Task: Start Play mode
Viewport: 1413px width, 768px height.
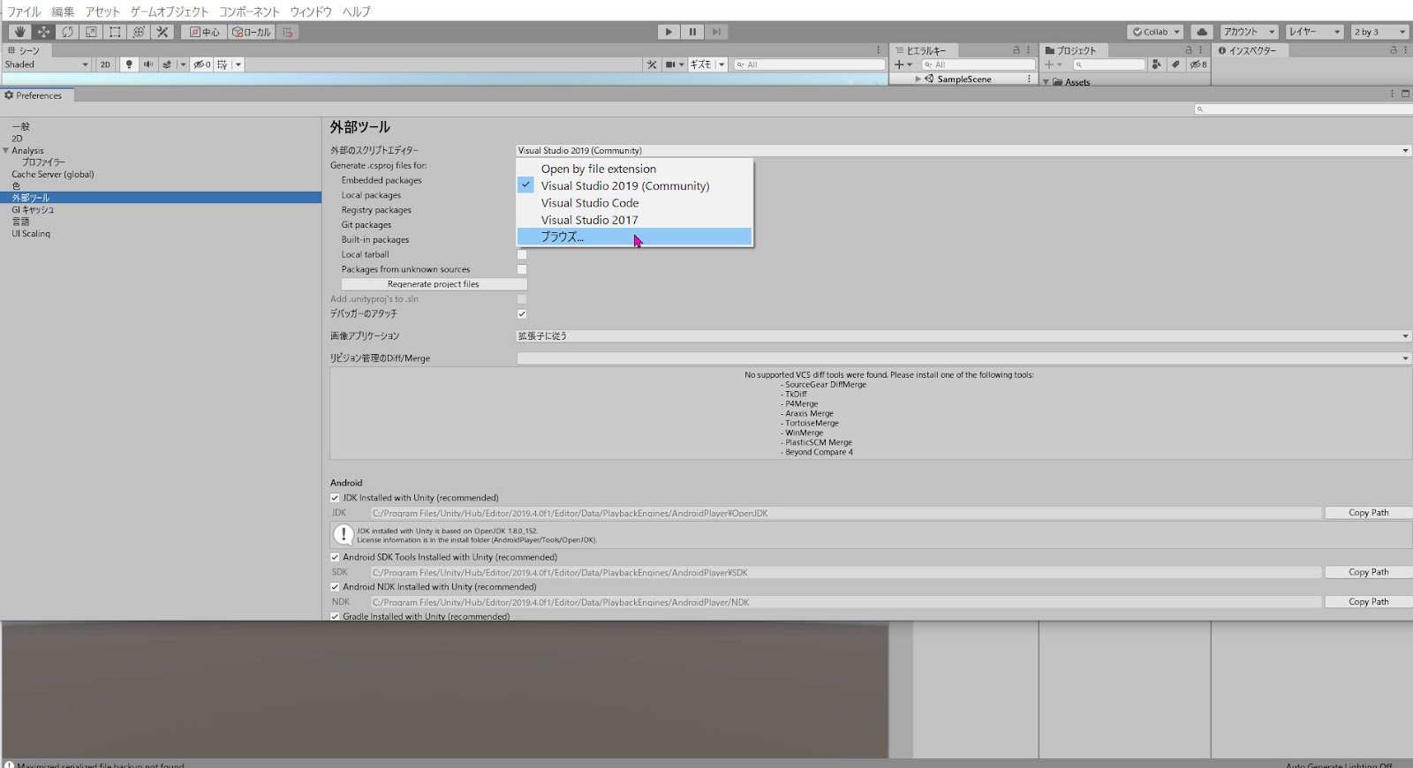Action: pos(669,32)
